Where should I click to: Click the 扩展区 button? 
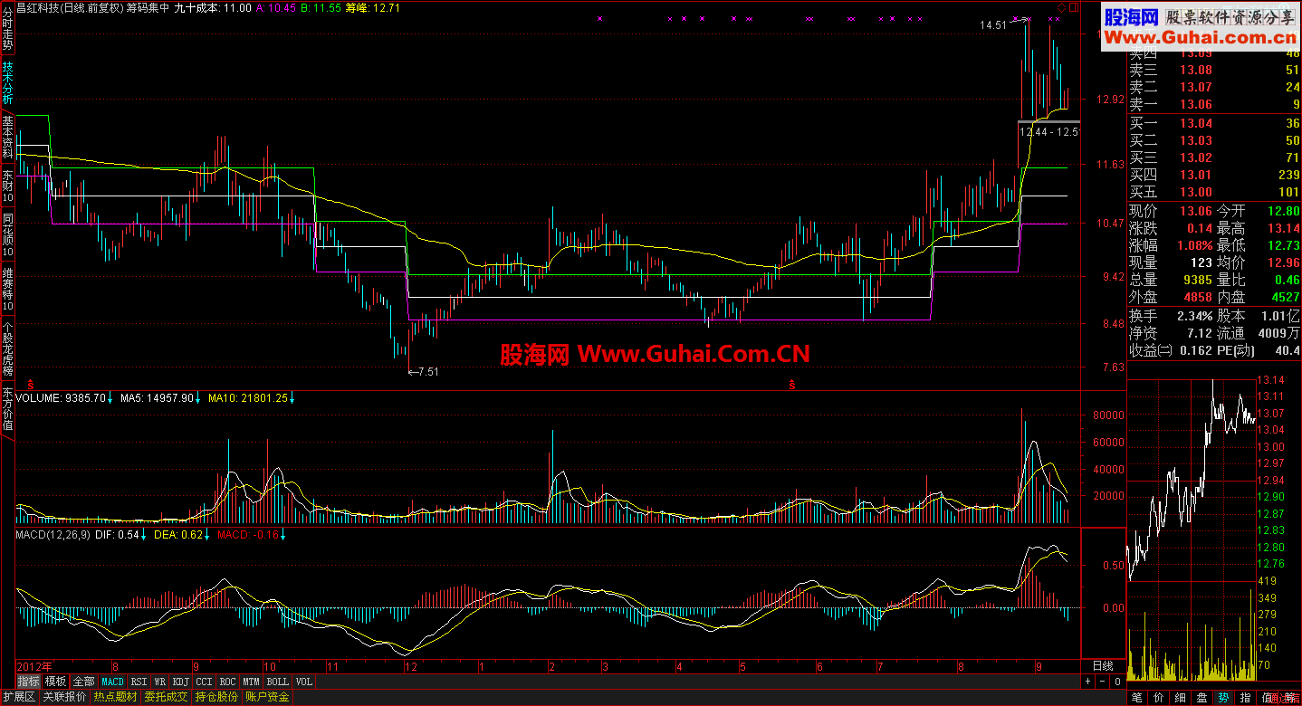point(18,697)
